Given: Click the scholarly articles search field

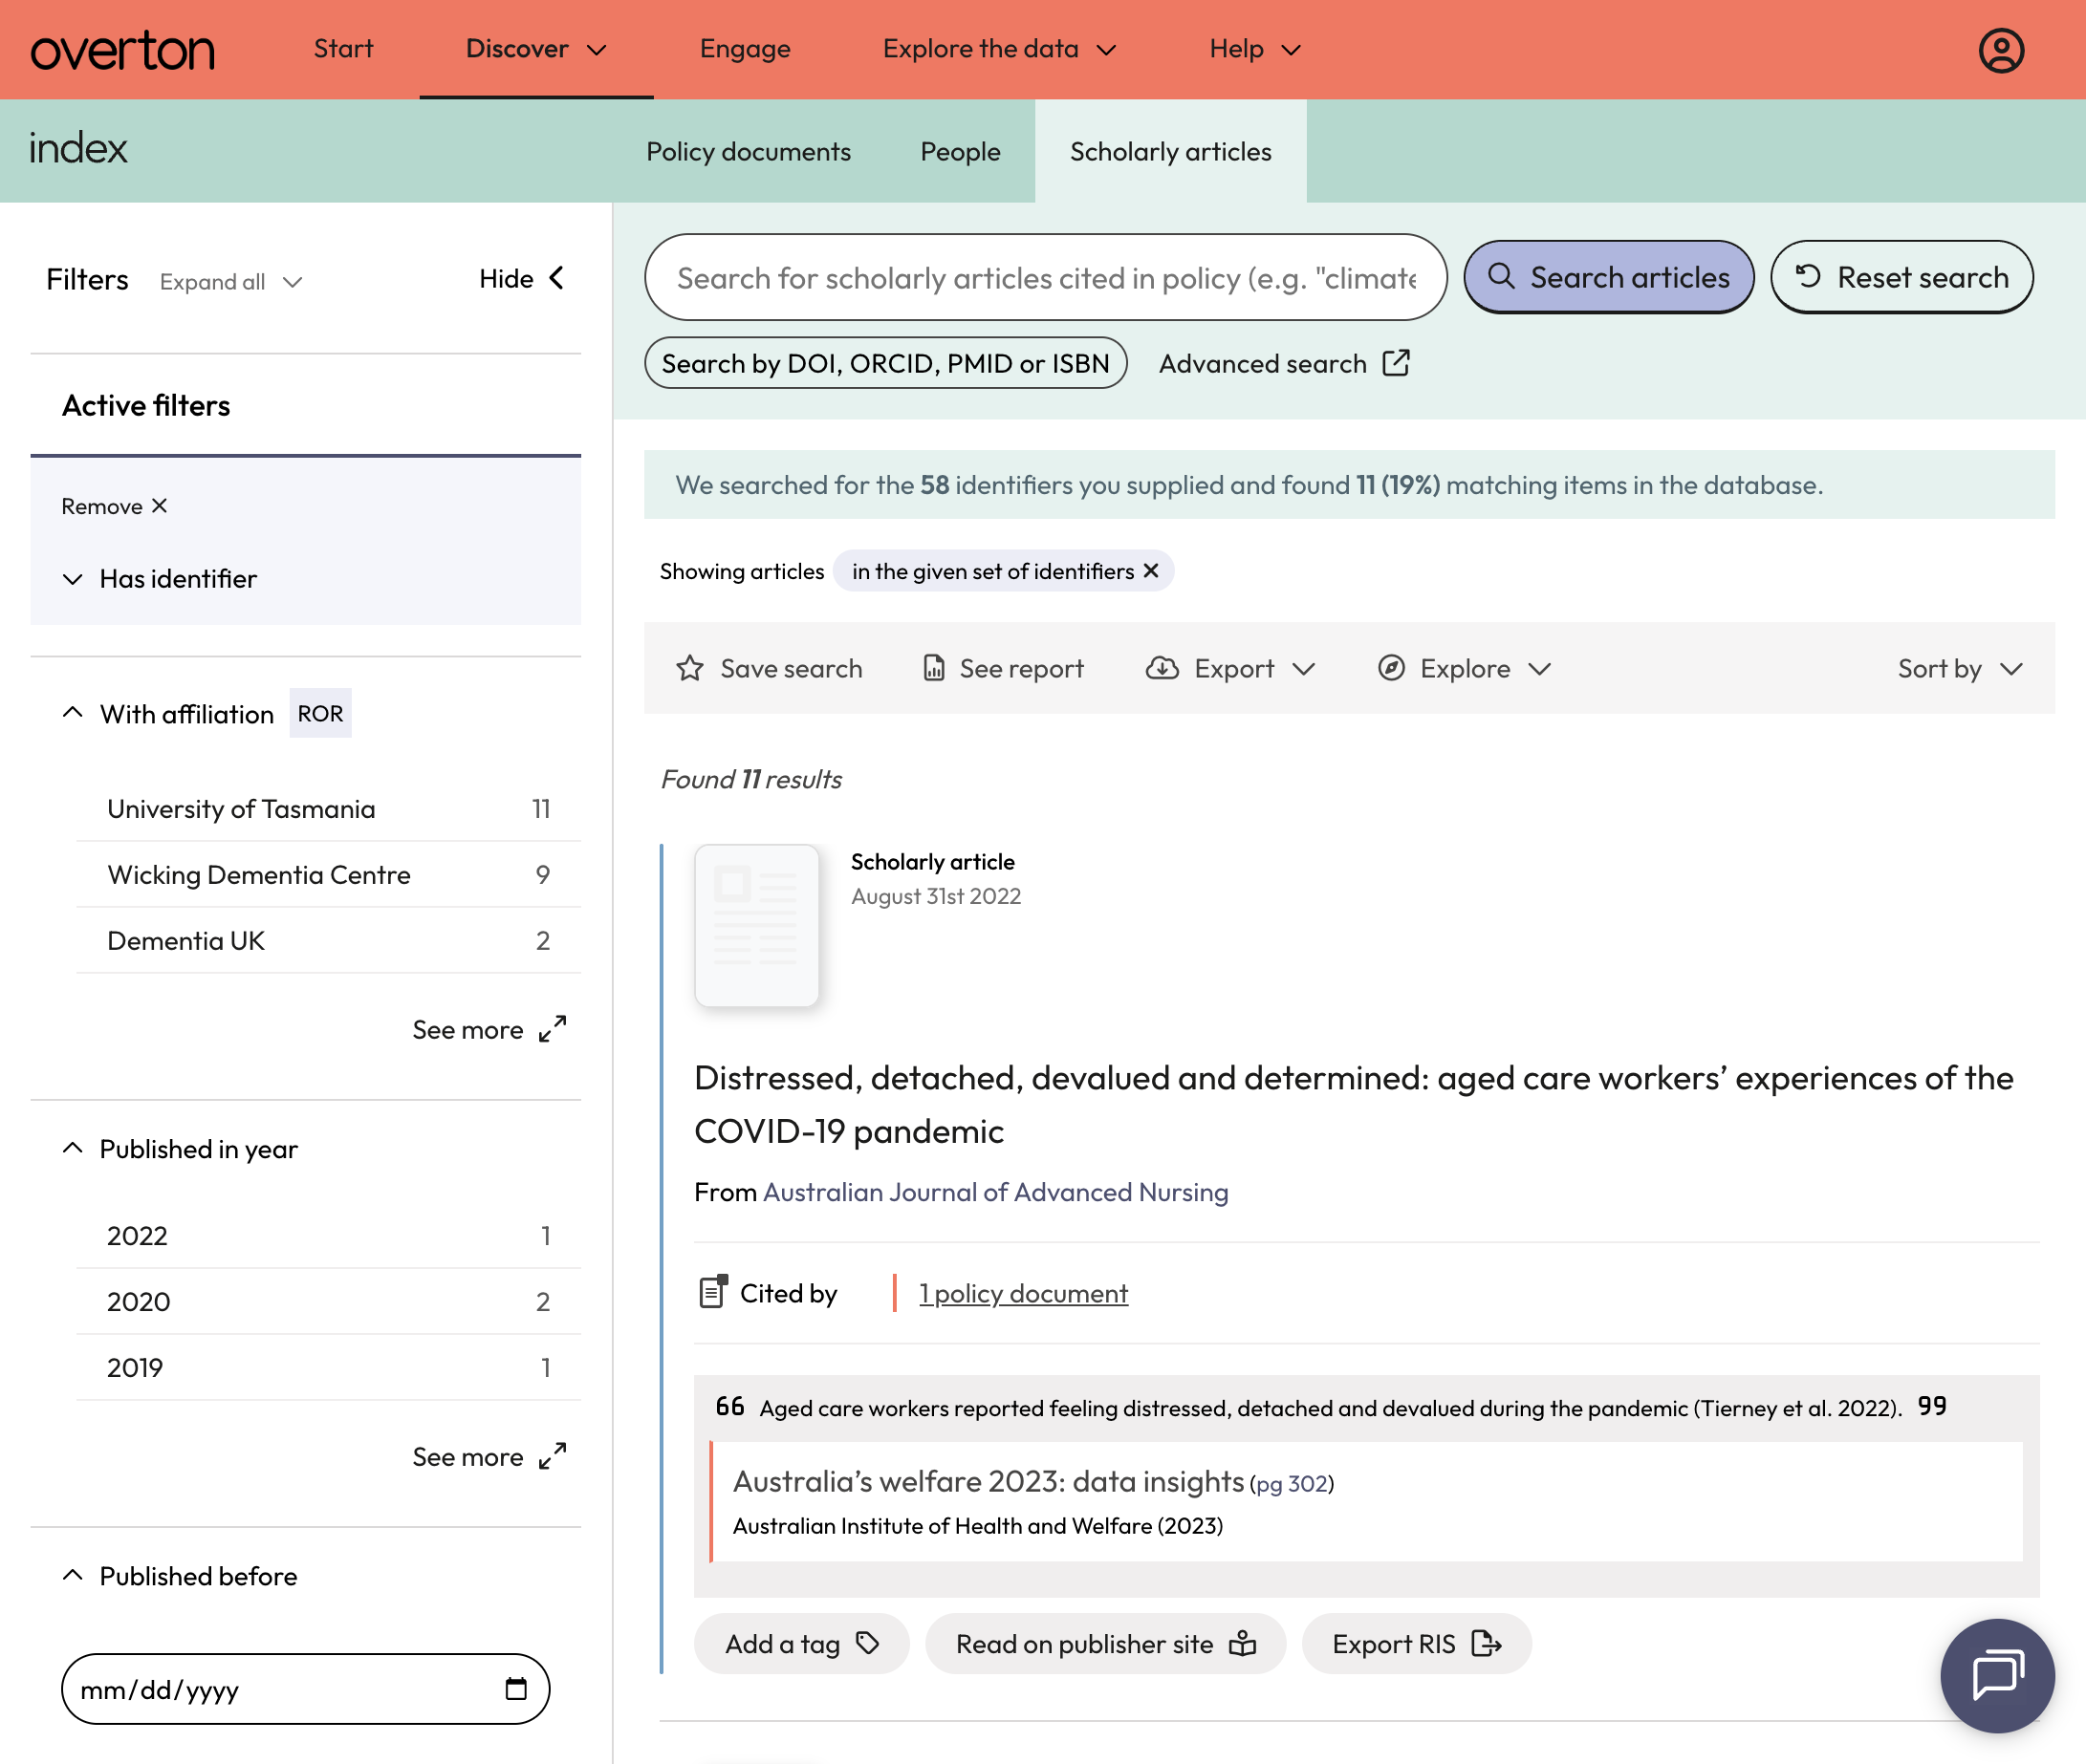Looking at the screenshot, I should click(x=1046, y=277).
